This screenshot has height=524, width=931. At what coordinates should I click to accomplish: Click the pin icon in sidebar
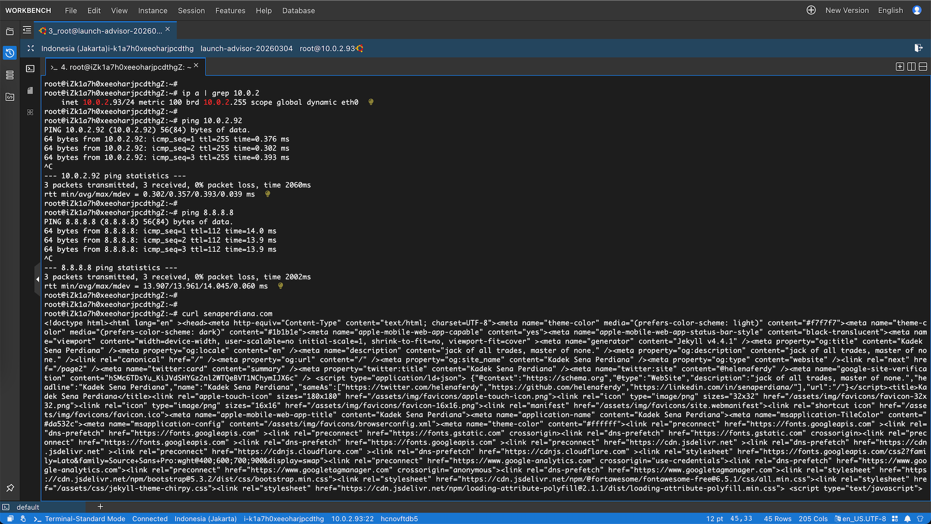pos(10,488)
